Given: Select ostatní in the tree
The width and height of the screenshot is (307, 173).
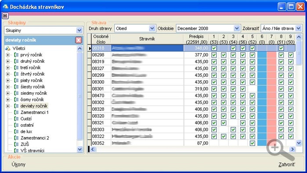Looking at the screenshot, I should [x=27, y=125].
